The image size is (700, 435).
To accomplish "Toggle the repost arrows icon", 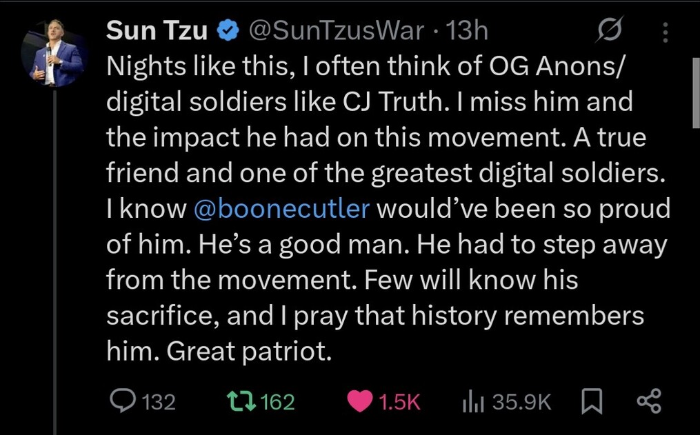I will point(241,401).
